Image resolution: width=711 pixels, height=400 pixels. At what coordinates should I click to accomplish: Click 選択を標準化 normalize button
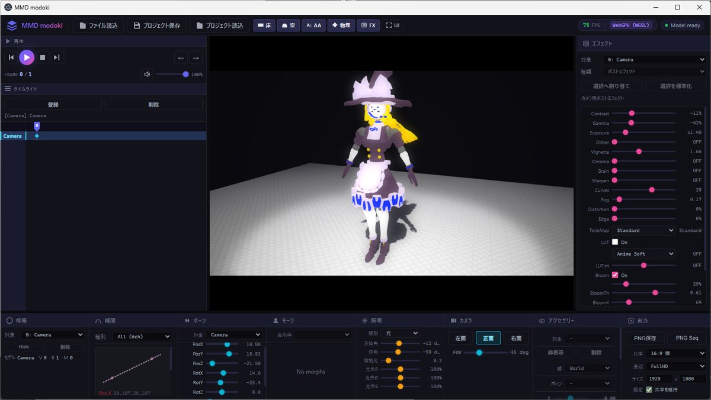coord(675,86)
